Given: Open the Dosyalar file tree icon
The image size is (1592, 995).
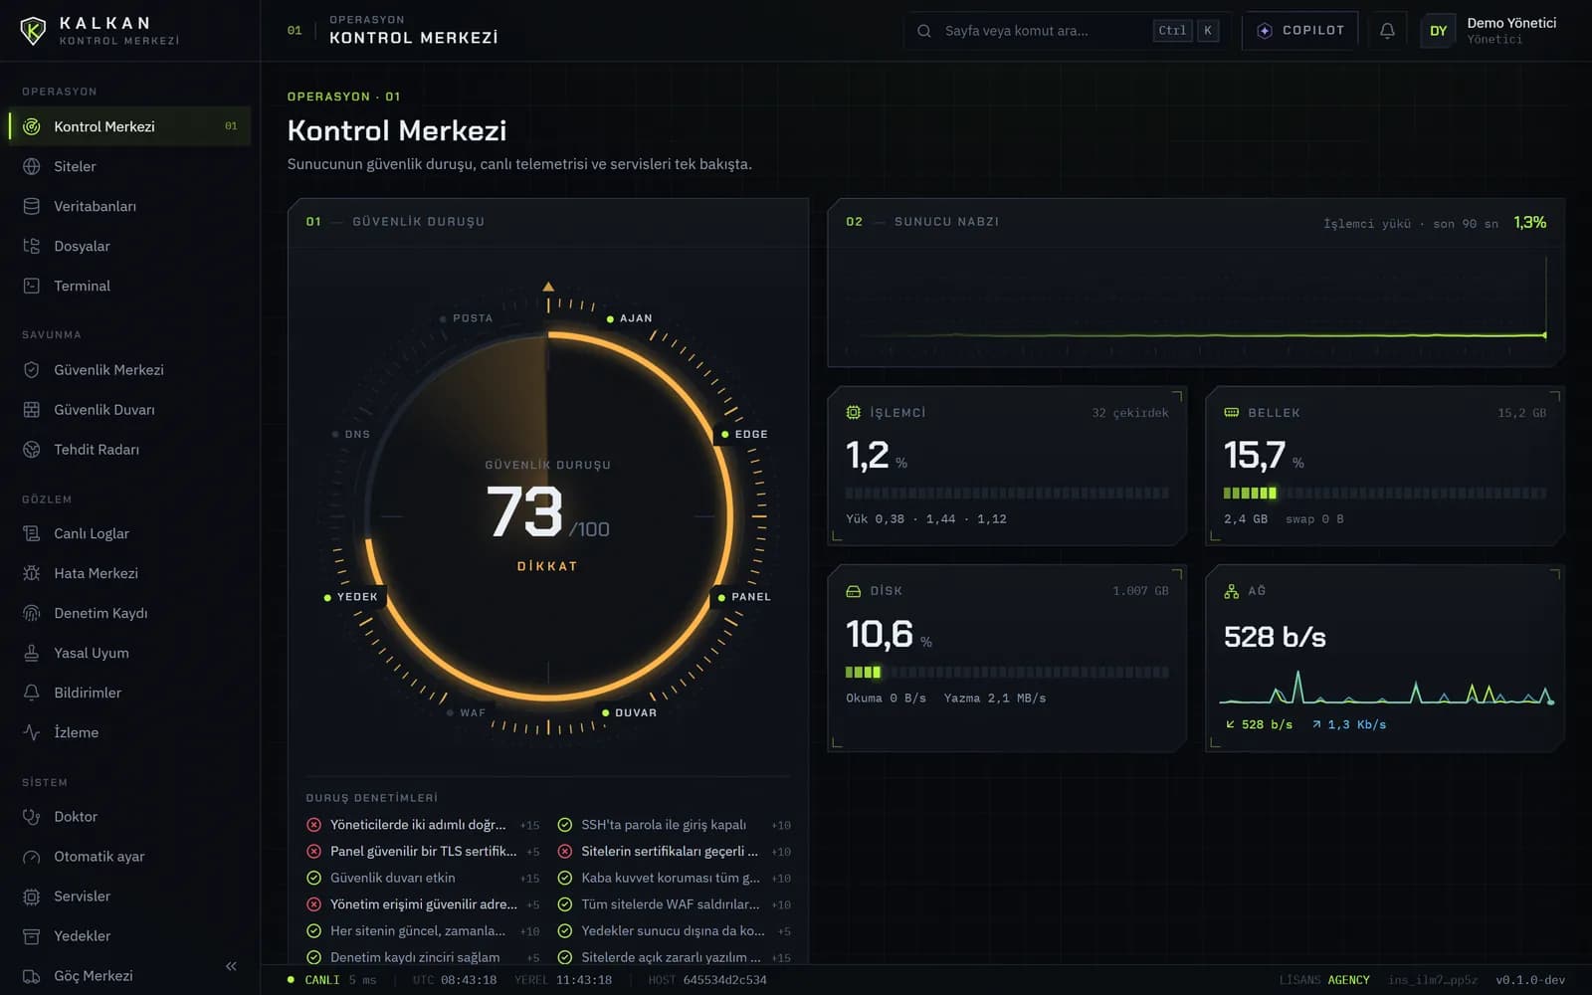Looking at the screenshot, I should click(32, 246).
